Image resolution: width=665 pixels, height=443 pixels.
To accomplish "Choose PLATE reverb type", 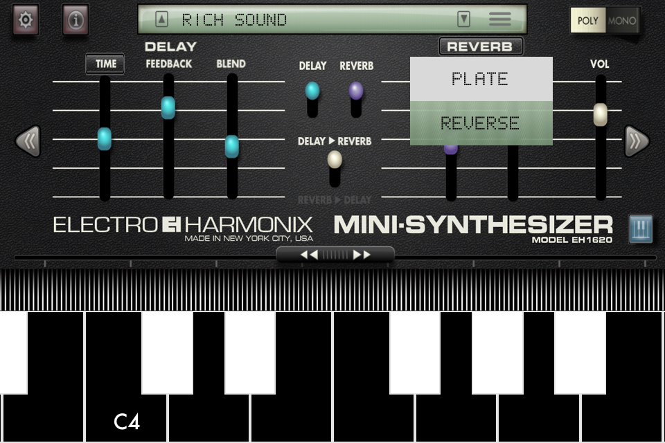I will (x=481, y=79).
